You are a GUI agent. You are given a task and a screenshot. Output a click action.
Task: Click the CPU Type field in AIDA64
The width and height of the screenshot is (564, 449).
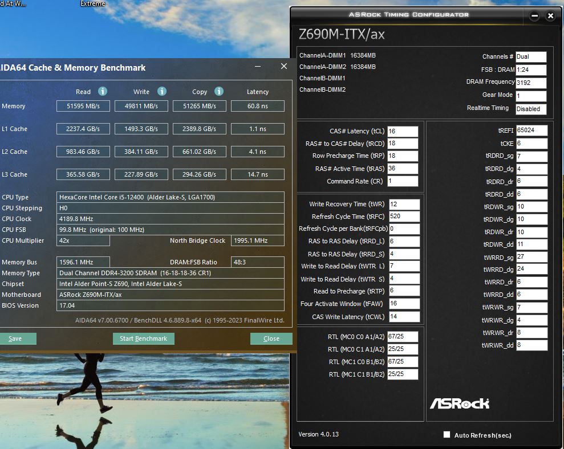point(171,197)
